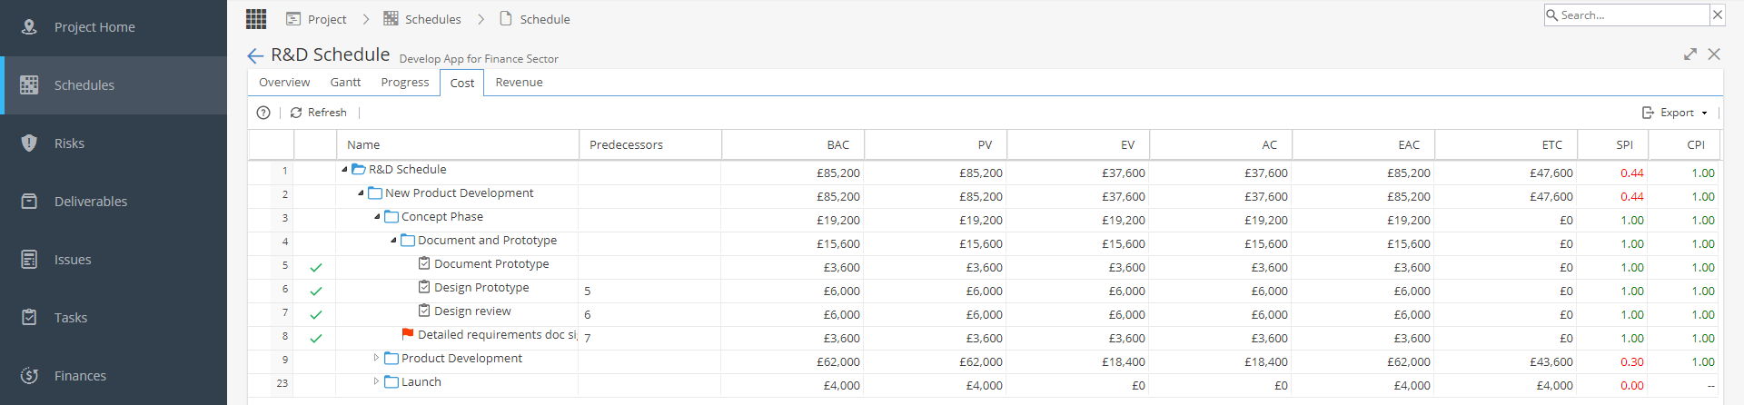This screenshot has width=1744, height=405.
Task: Click row number 23
Action: point(282,383)
